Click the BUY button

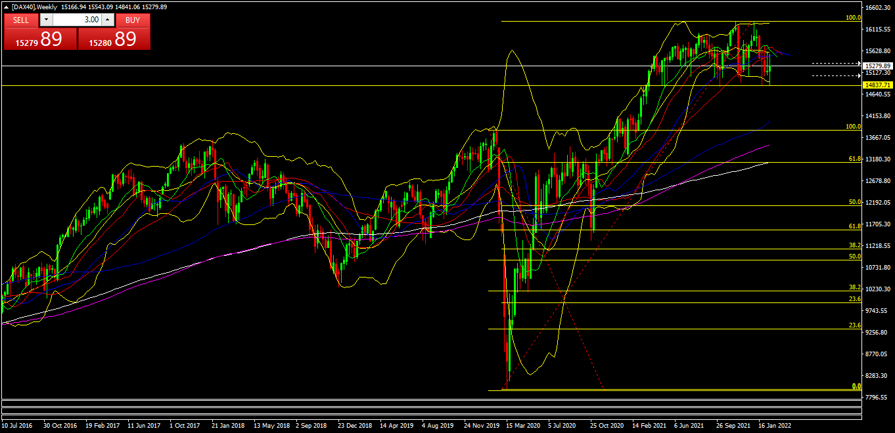pos(133,20)
